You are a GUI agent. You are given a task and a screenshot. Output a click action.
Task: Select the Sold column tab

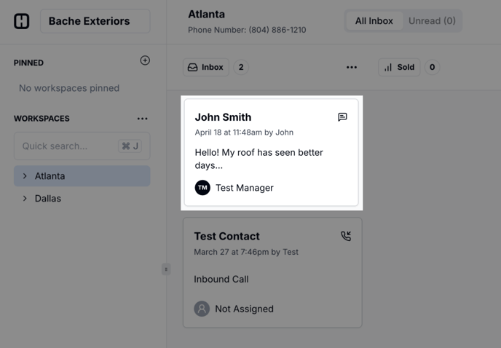[399, 67]
